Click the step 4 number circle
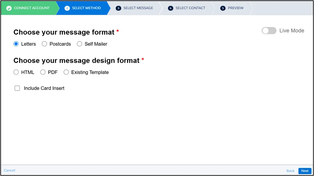 click(x=170, y=8)
